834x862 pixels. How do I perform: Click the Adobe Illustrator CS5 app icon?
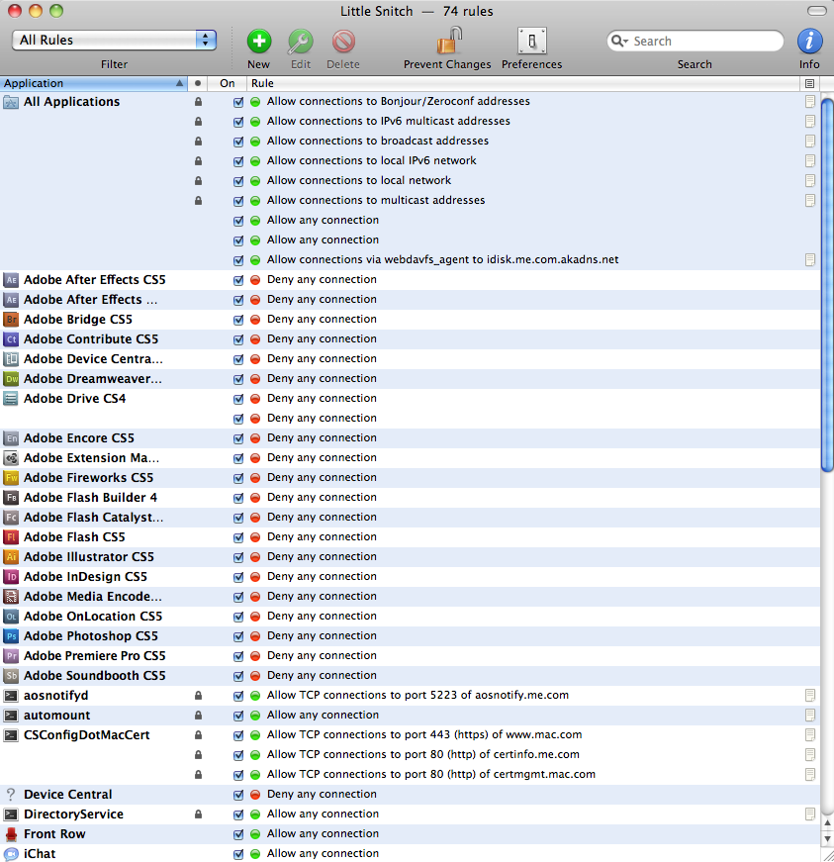[x=11, y=557]
